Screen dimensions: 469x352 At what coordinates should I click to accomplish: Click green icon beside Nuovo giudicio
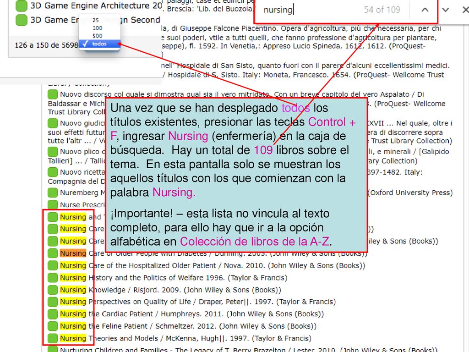pos(53,123)
